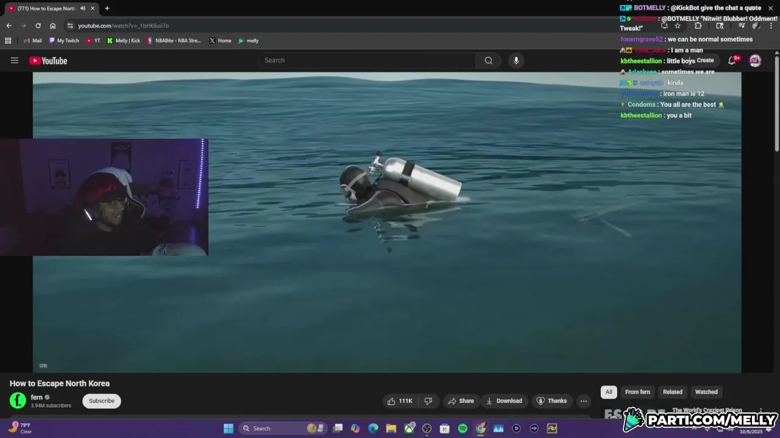The image size is (780, 438).
Task: Click the magnifier search button on YouTube
Action: (488, 60)
